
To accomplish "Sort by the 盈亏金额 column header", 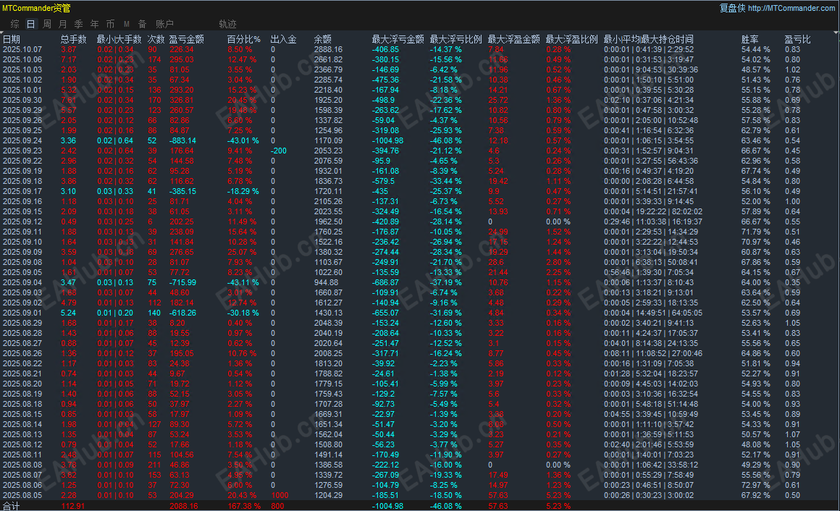I will pos(186,39).
